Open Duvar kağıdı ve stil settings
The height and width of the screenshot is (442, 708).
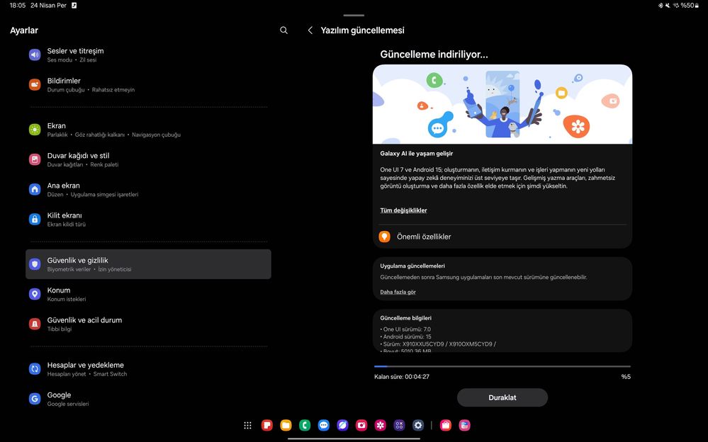(x=148, y=159)
